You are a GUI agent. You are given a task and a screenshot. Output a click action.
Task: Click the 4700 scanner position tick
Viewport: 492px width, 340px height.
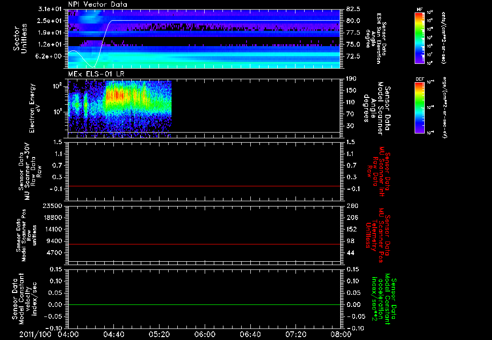pos(54,253)
